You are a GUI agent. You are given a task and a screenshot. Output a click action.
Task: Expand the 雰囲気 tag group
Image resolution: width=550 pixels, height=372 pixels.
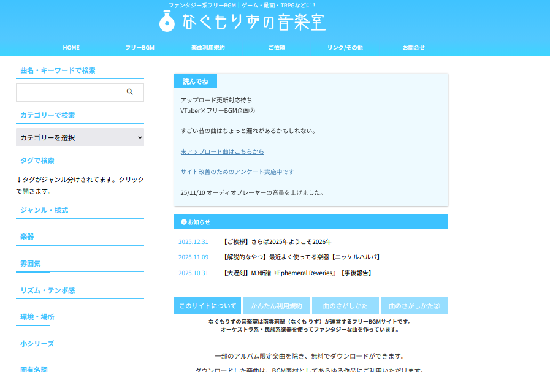point(31,264)
